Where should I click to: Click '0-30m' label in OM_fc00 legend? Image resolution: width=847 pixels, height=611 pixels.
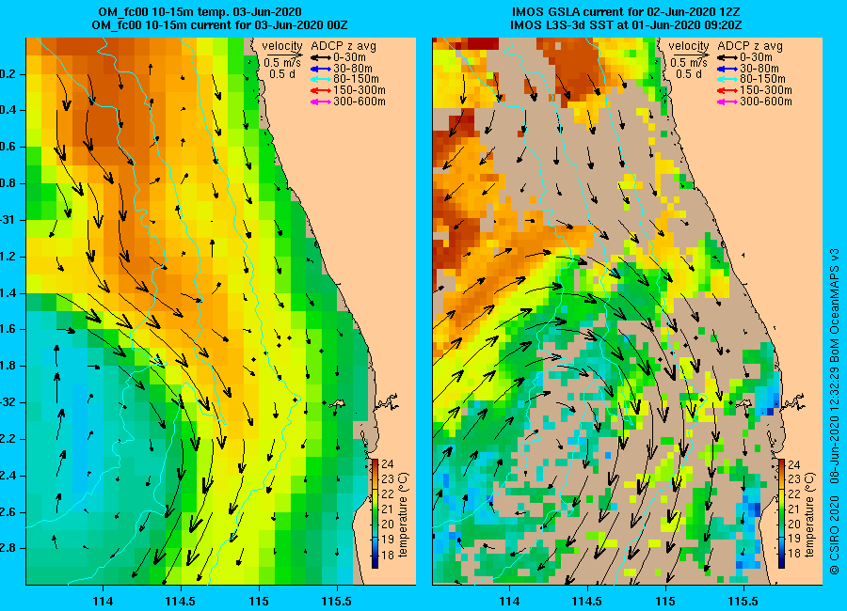pos(349,57)
